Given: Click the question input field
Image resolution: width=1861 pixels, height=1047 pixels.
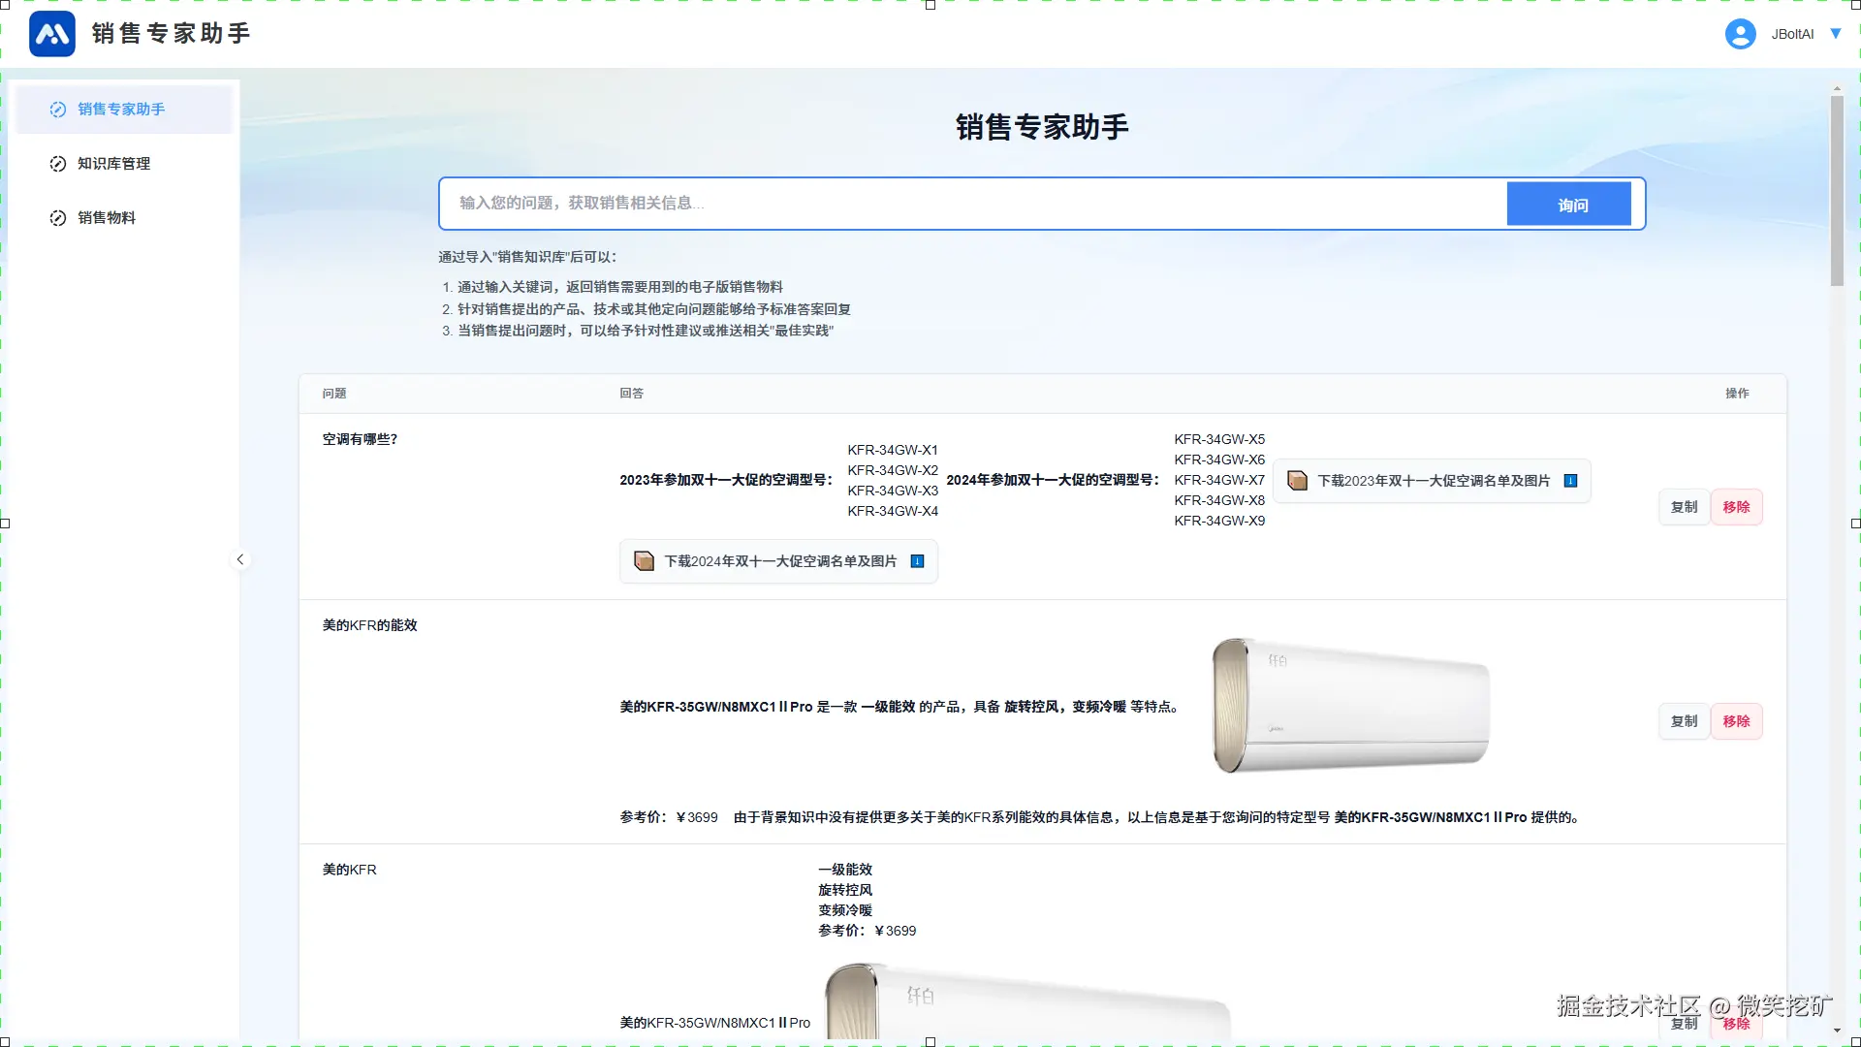Looking at the screenshot, I should point(969,204).
